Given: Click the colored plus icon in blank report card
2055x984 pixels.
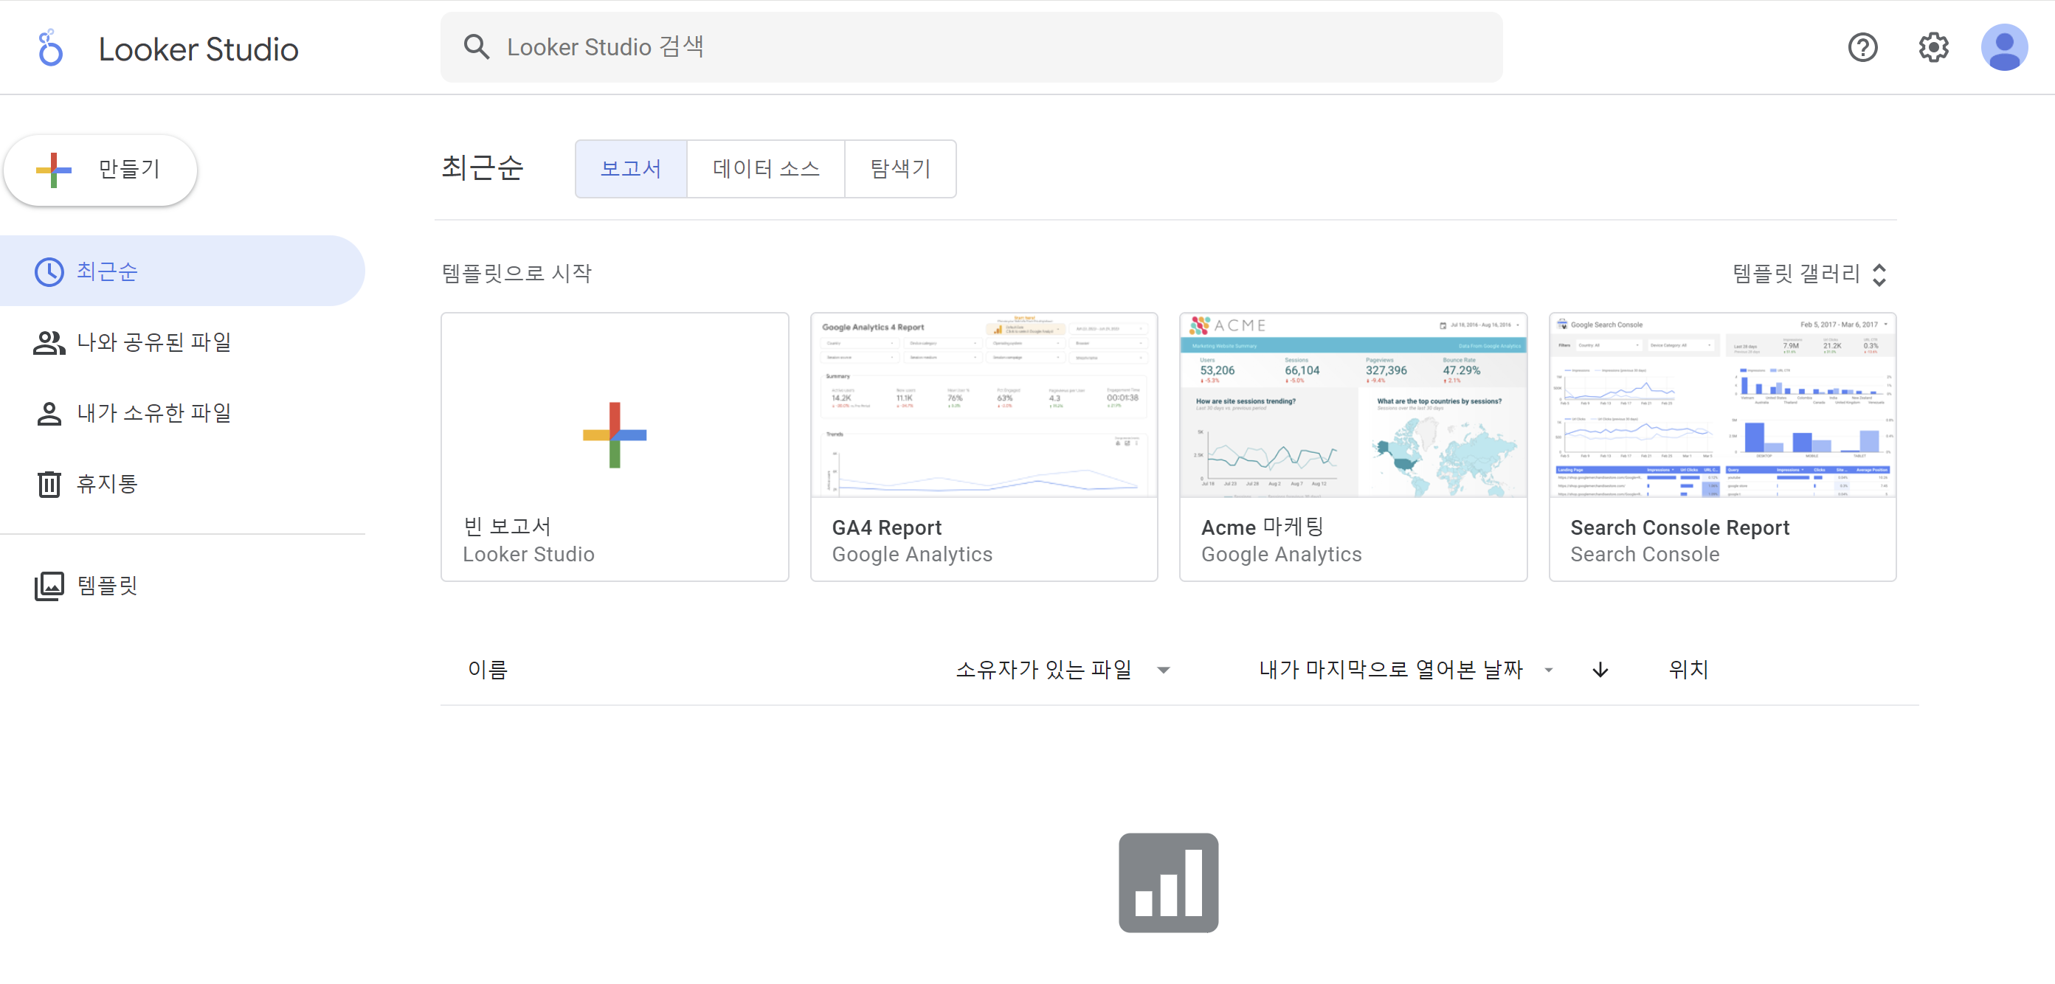Looking at the screenshot, I should click(614, 434).
